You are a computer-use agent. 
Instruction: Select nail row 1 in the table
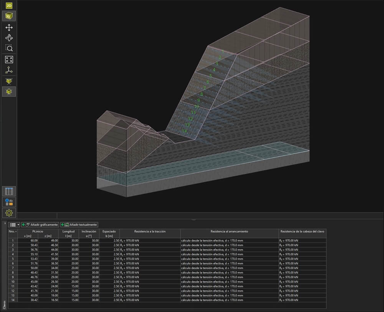coord(167,241)
